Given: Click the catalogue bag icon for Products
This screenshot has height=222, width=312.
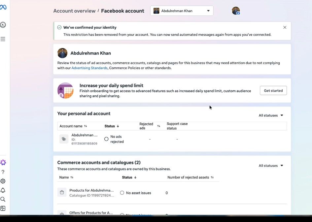Looking at the screenshot, I should (x=62, y=192).
